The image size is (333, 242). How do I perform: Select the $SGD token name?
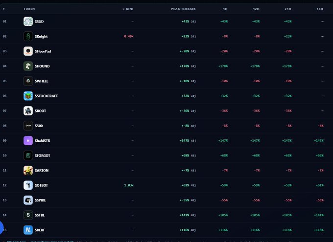(39, 22)
